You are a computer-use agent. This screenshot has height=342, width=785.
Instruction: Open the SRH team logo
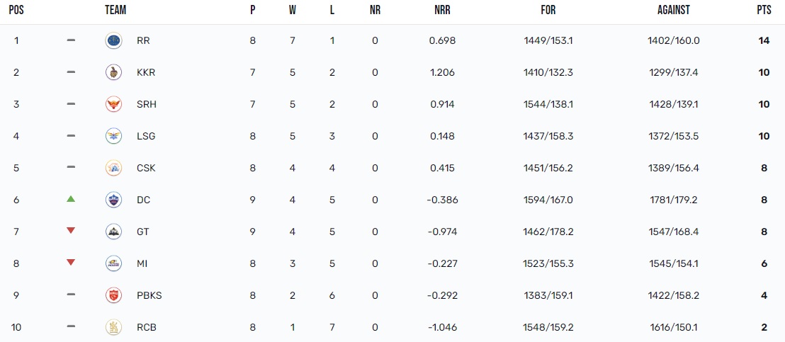point(113,105)
